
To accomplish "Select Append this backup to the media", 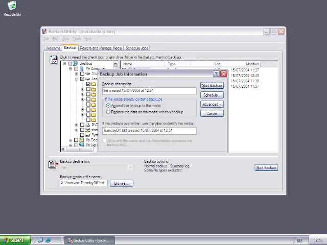I will click(108, 106).
